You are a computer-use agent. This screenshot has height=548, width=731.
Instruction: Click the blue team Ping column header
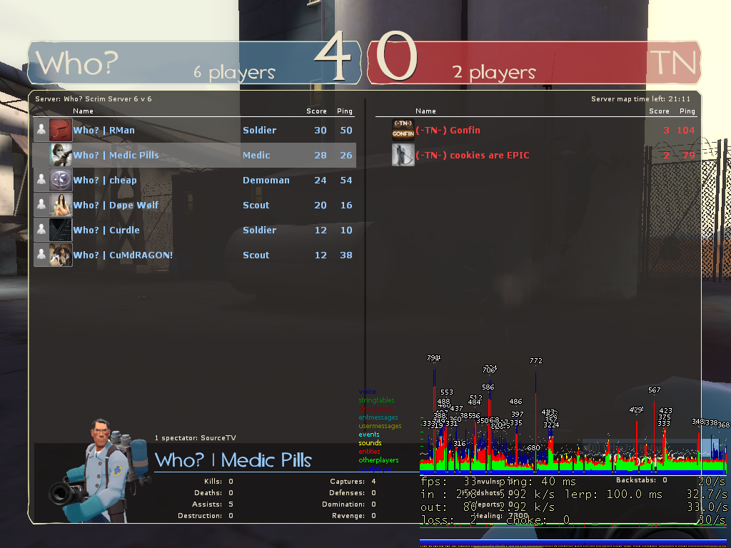pos(345,111)
